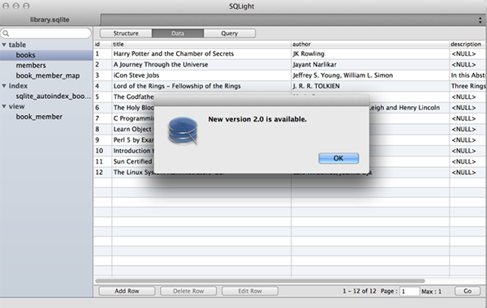Click author cell 'JK Rowling'
This screenshot has height=308, width=487.
(370, 53)
